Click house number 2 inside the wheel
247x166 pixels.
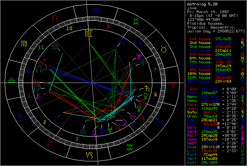coord(45,122)
